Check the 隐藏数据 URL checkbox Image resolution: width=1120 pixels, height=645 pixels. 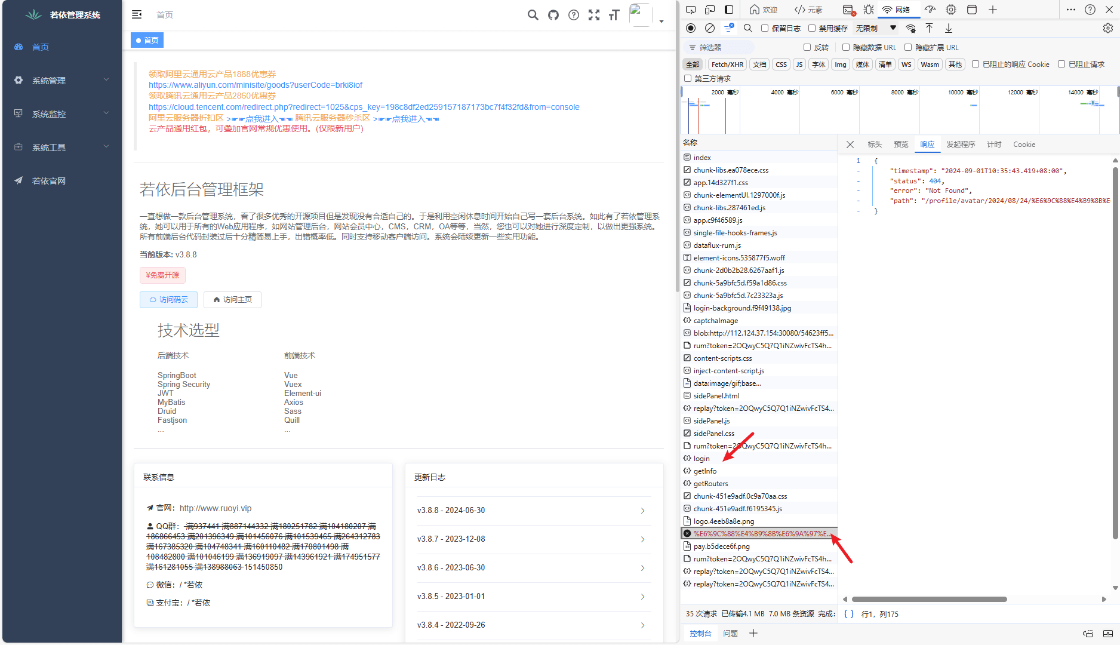846,47
